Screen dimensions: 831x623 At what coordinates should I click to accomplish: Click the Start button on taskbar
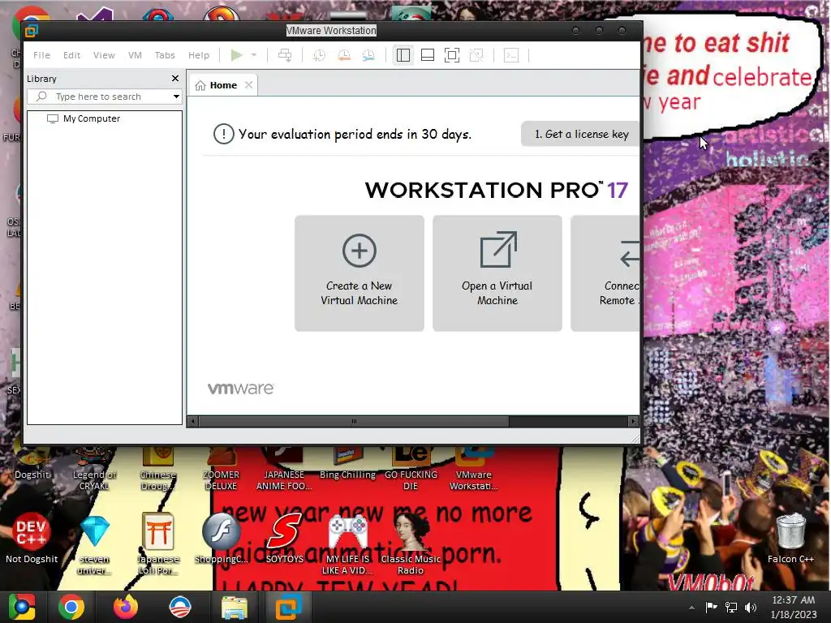coord(22,607)
